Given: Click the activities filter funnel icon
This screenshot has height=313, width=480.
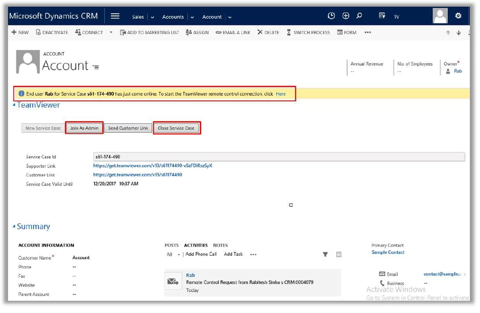Looking at the screenshot, I should point(325,254).
